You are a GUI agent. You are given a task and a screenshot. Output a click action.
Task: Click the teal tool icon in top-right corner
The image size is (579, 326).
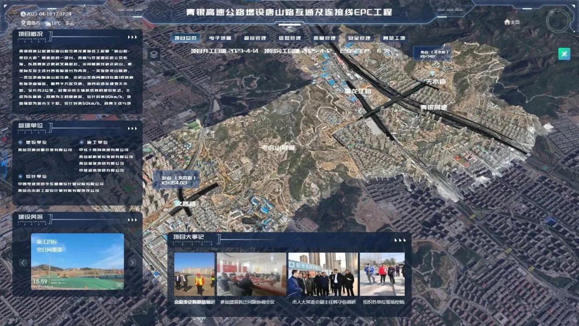coord(564,54)
